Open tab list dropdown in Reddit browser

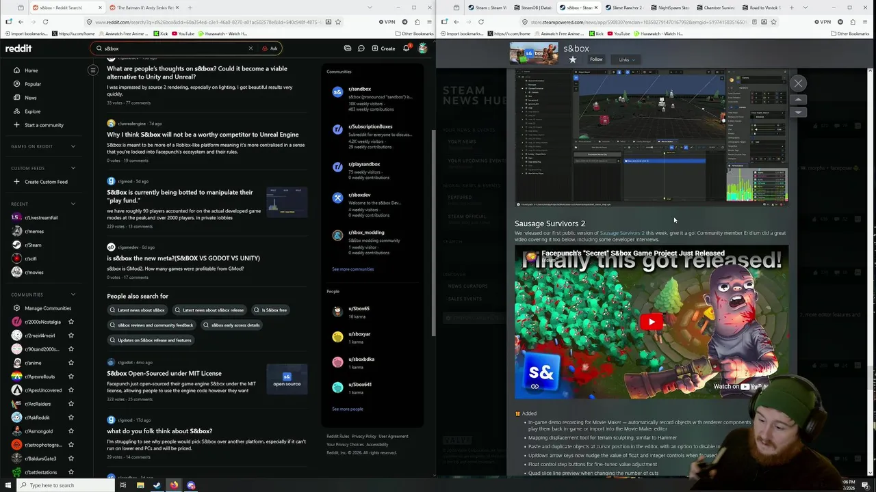click(x=370, y=8)
